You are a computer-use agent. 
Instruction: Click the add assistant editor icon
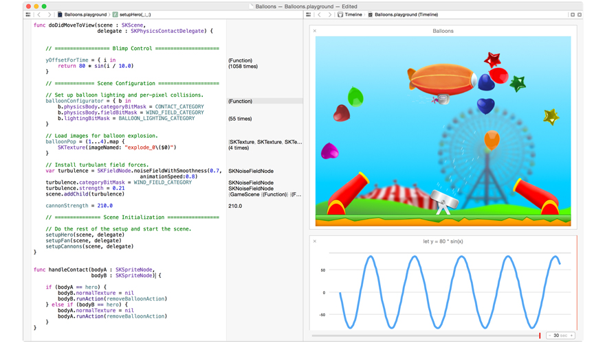tap(572, 14)
